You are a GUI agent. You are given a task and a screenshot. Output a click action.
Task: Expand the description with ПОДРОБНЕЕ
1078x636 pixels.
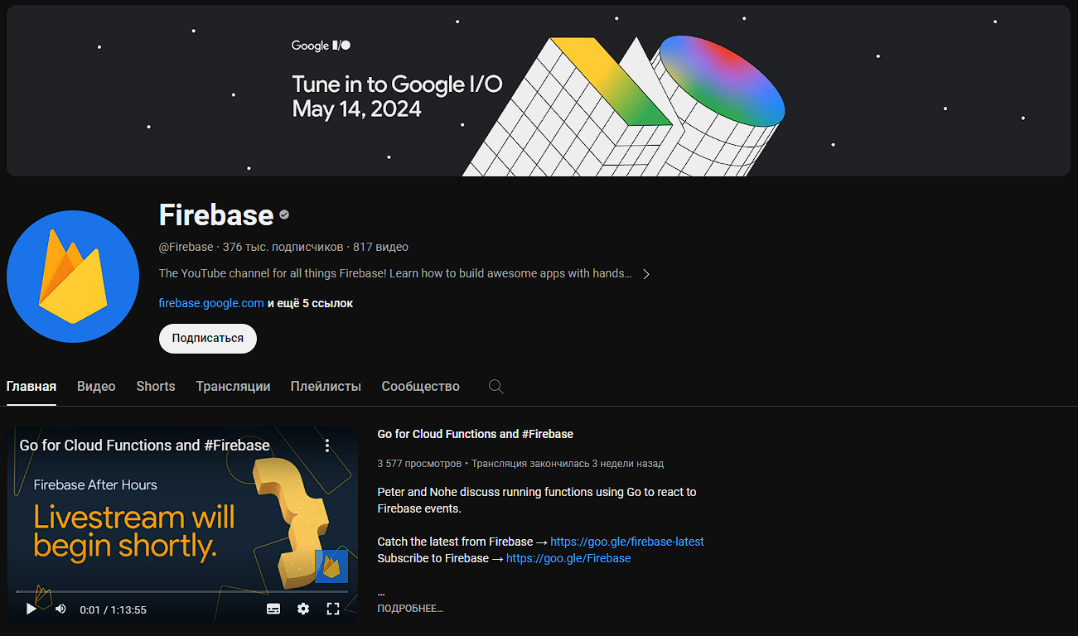tap(410, 607)
